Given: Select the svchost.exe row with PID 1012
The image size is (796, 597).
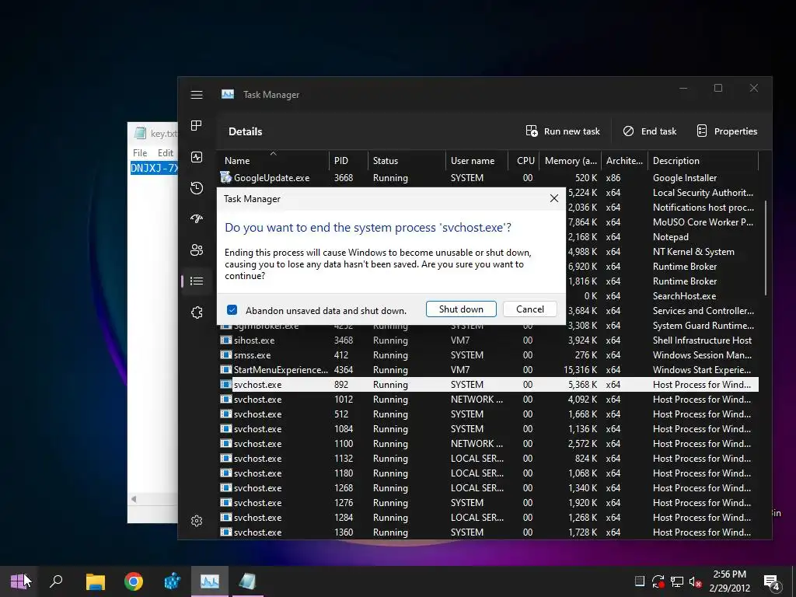Looking at the screenshot, I should pos(489,399).
